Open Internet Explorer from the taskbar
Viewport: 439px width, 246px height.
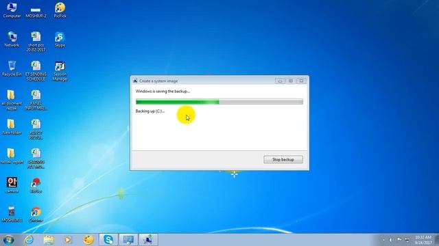[x=29, y=240]
